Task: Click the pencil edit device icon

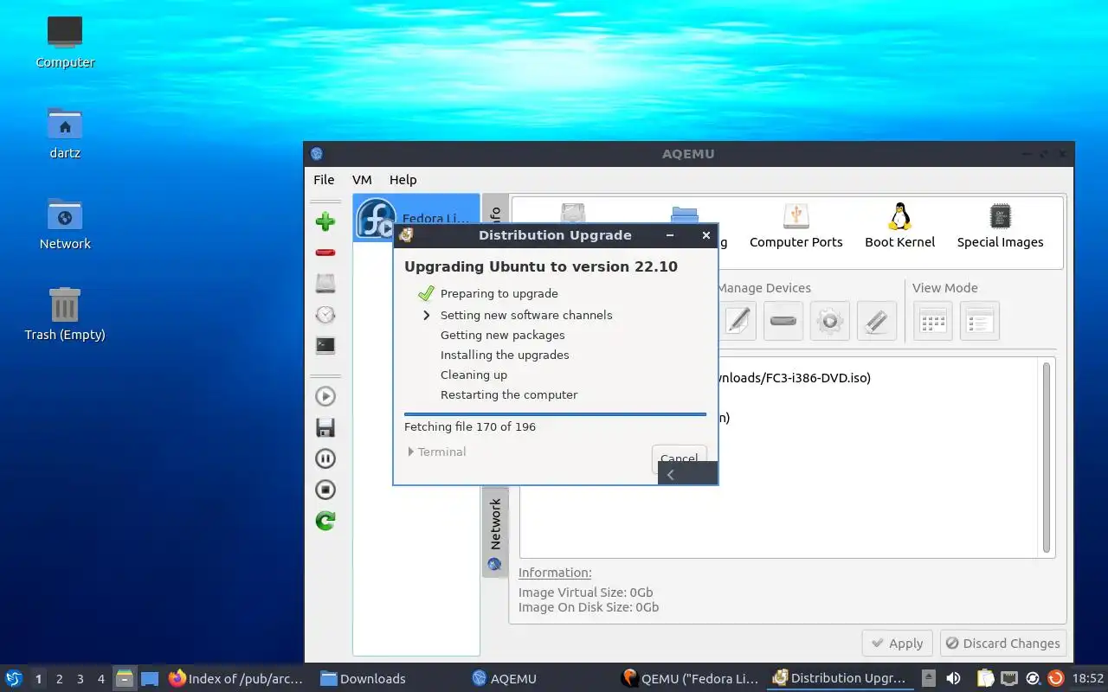Action: click(737, 321)
